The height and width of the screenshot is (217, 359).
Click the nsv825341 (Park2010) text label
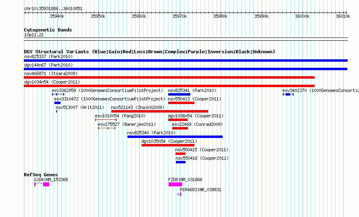[192, 90]
